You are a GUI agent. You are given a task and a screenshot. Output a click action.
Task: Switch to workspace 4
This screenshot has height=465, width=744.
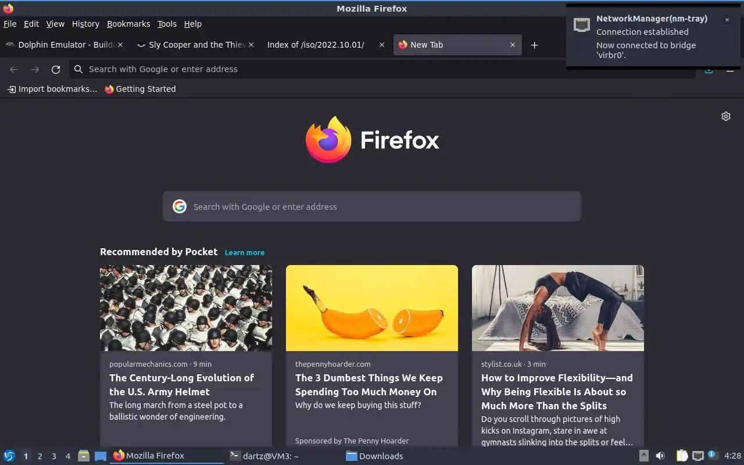pyautogui.click(x=67, y=456)
